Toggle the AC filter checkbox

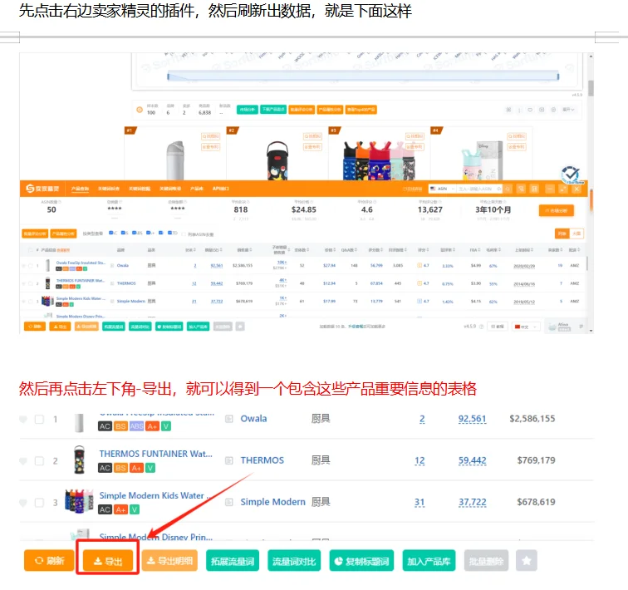111,234
